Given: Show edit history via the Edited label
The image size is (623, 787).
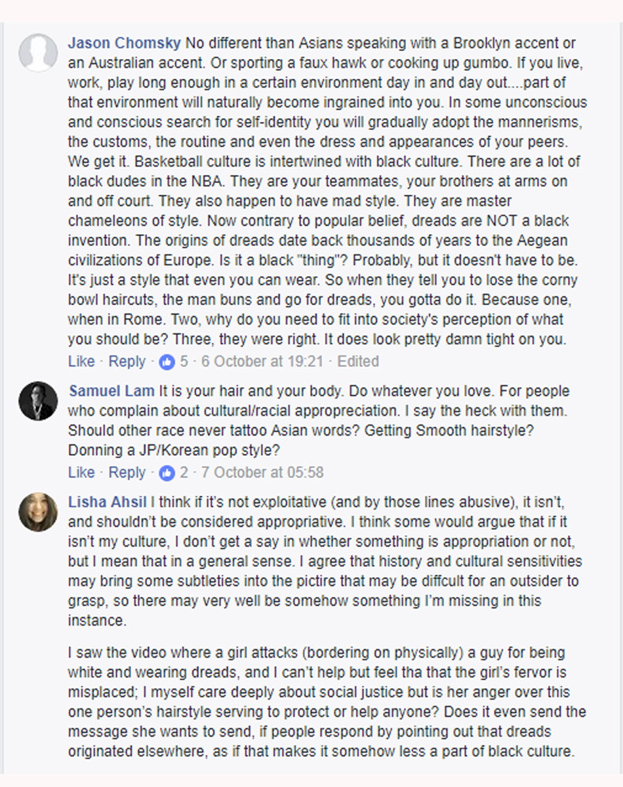Looking at the screenshot, I should [358, 361].
